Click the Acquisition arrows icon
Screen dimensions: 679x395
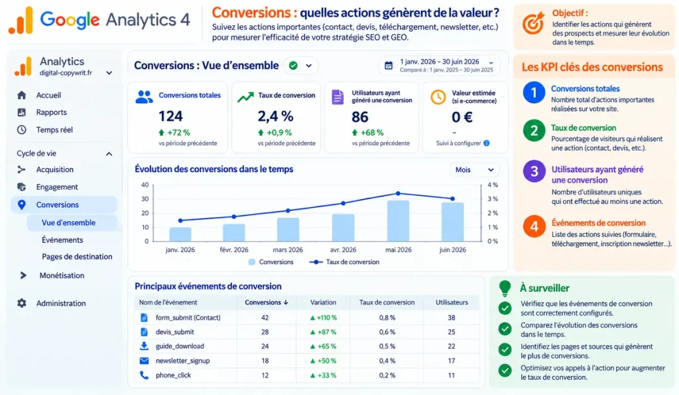(x=21, y=169)
